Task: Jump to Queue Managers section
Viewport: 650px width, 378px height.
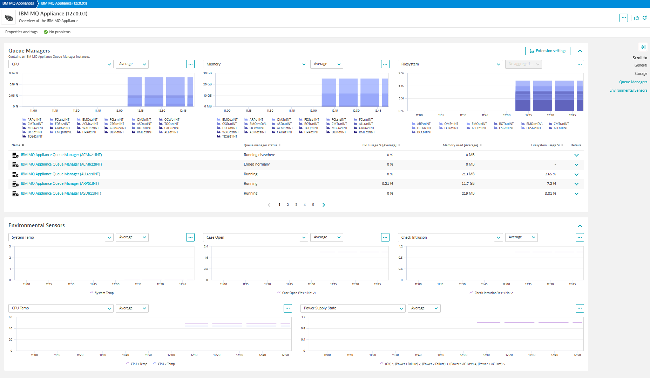Action: coord(633,82)
